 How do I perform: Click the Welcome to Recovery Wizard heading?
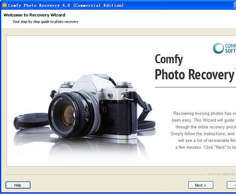click(x=34, y=15)
